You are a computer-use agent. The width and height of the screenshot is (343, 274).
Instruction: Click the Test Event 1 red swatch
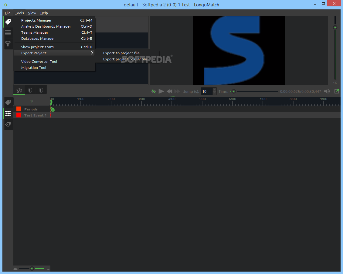(19, 115)
